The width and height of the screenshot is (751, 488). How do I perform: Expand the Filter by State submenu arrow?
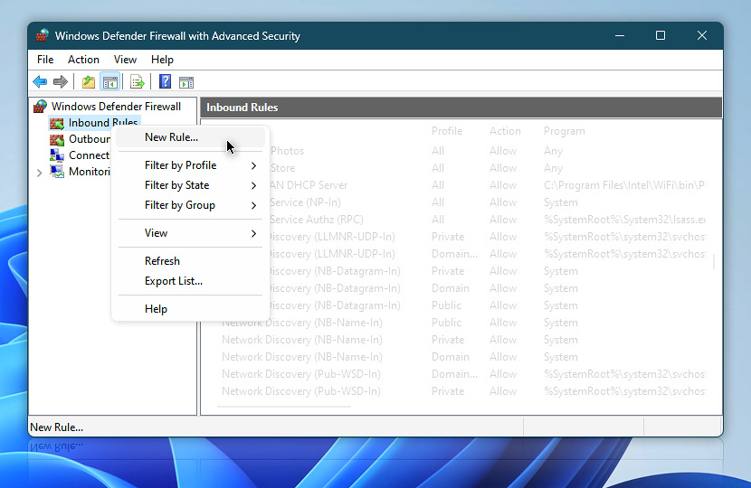pos(253,185)
